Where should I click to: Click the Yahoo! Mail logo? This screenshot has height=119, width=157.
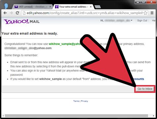22,21
